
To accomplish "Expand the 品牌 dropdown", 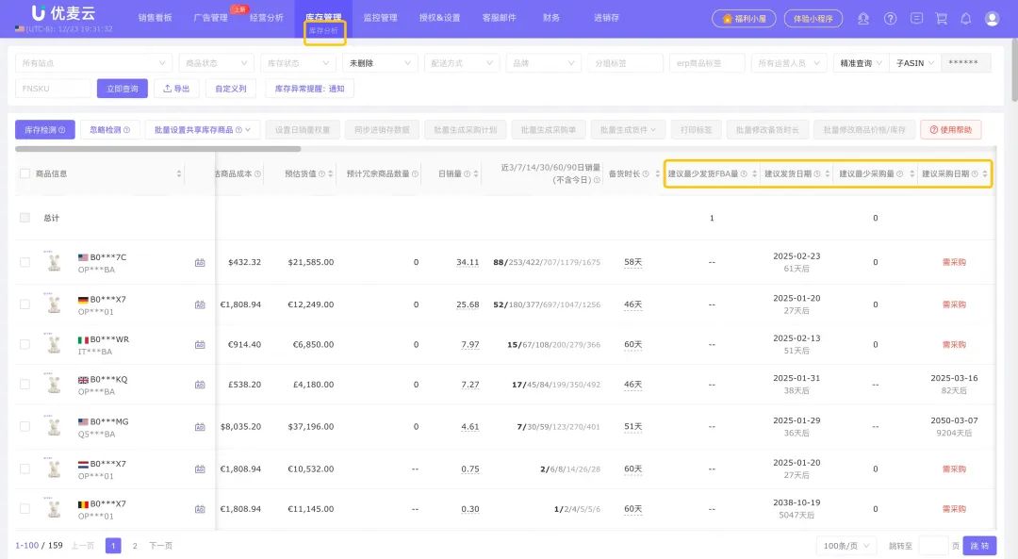I will [544, 63].
